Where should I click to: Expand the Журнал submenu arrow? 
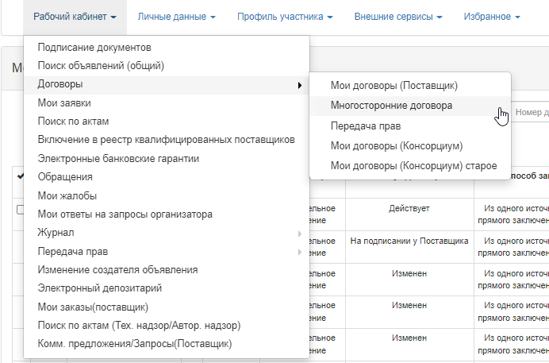click(x=299, y=234)
